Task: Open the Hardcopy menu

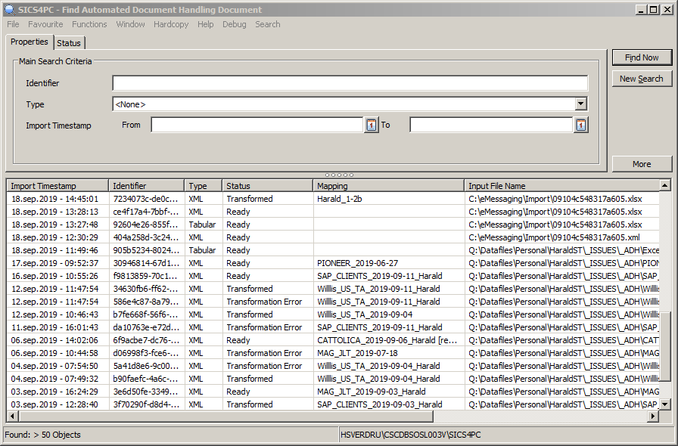Action: pos(171,24)
